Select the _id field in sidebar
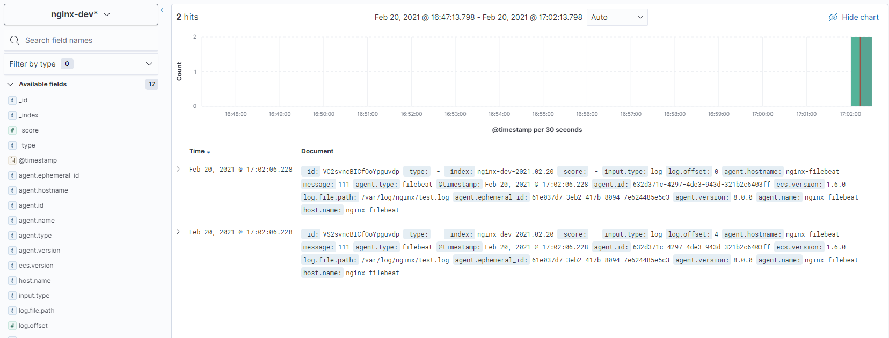Image resolution: width=889 pixels, height=338 pixels. (23, 100)
